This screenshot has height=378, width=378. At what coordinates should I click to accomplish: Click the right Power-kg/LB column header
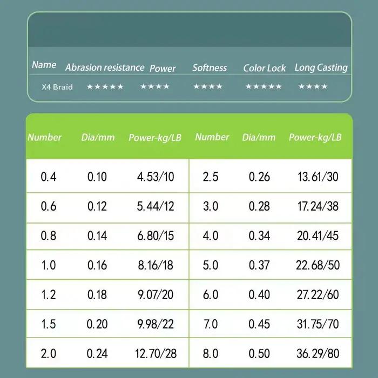315,137
